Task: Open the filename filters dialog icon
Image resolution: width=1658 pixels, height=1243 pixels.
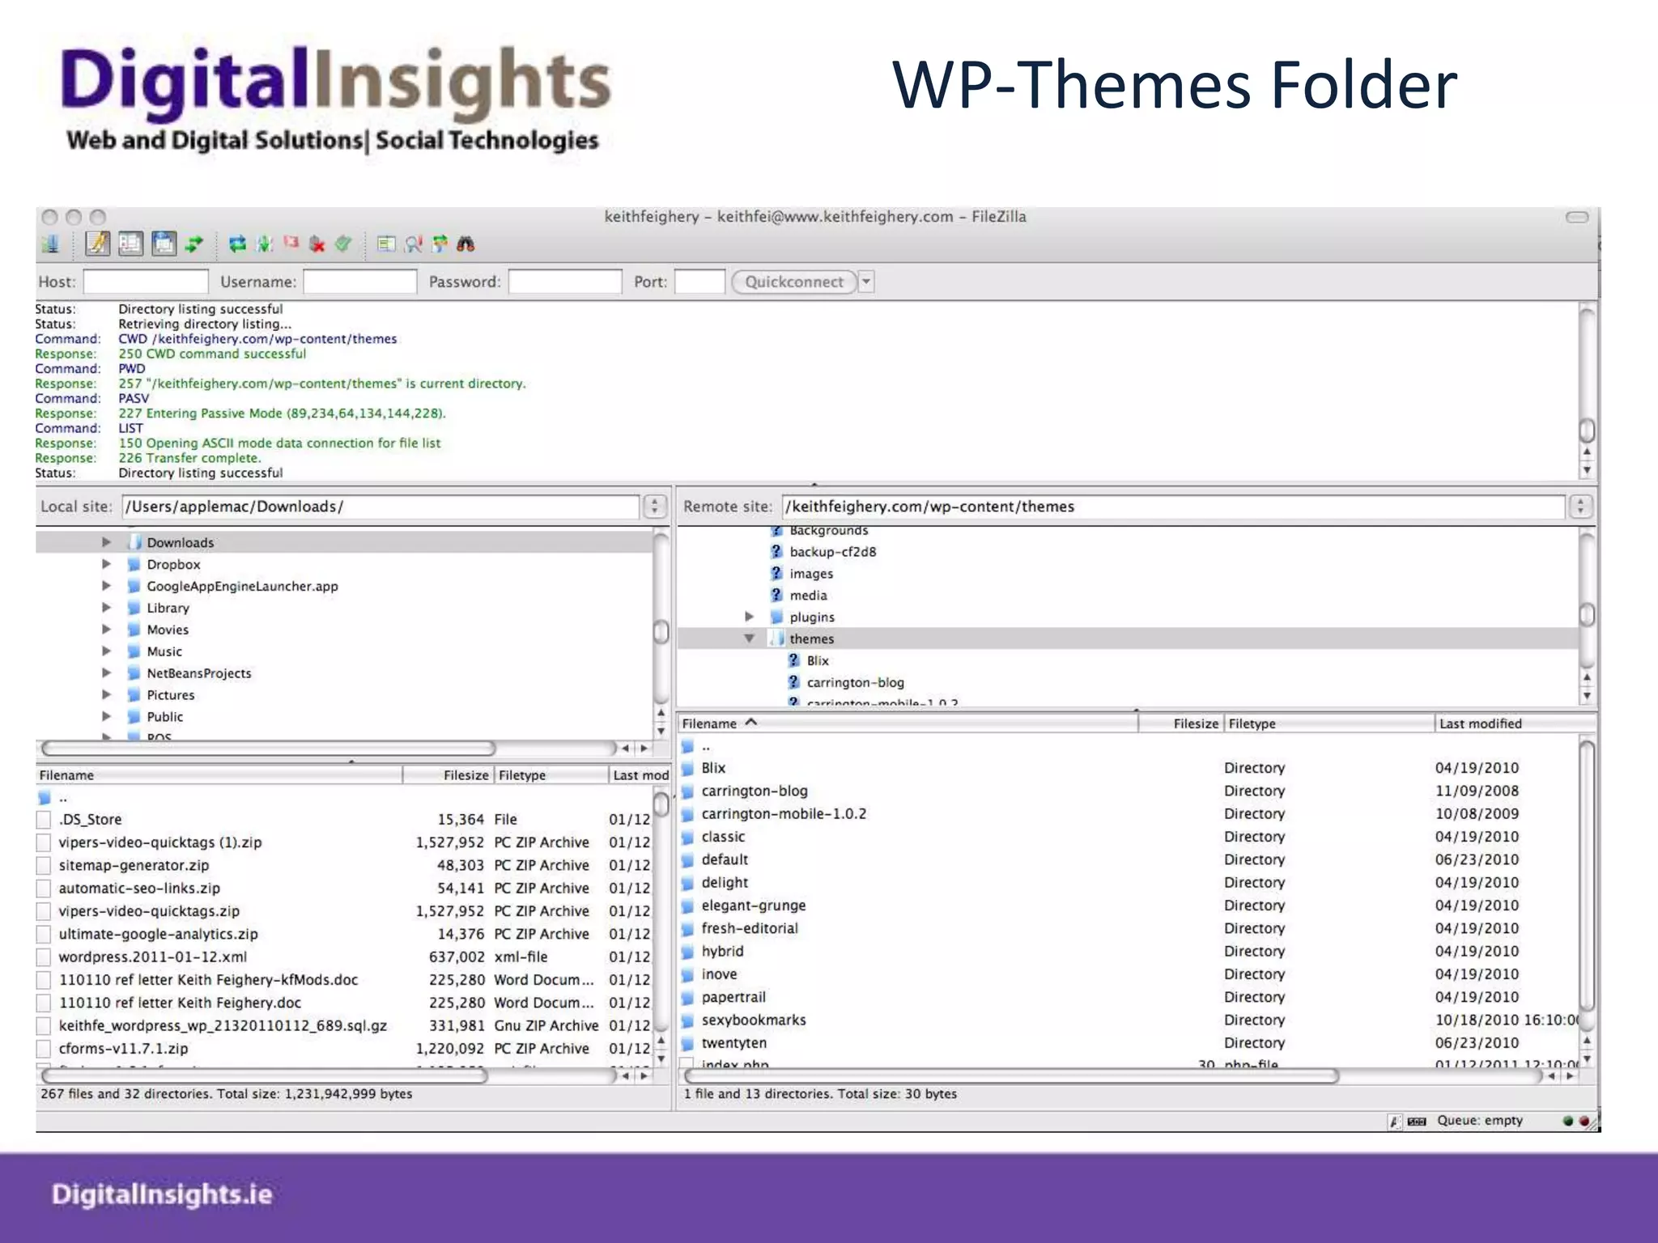Action: [x=386, y=244]
